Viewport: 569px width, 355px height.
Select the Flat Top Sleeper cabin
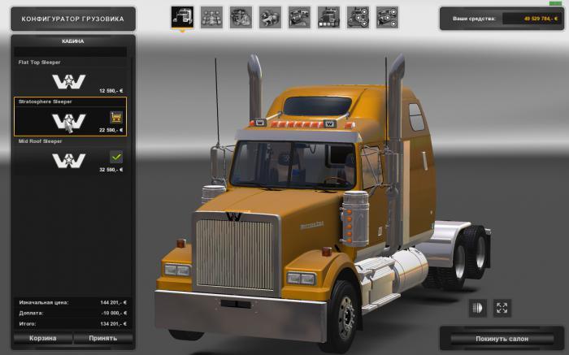tap(68, 78)
